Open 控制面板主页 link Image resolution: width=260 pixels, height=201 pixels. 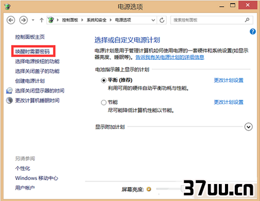pos(30,37)
